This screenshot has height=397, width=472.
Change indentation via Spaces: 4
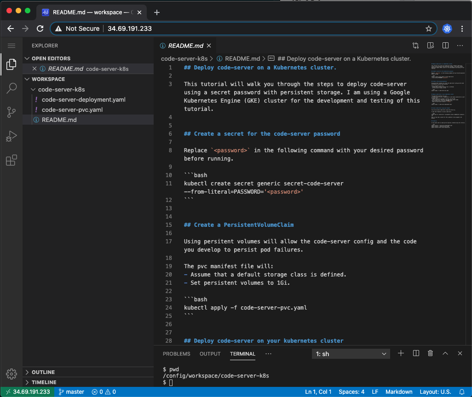(x=351, y=392)
